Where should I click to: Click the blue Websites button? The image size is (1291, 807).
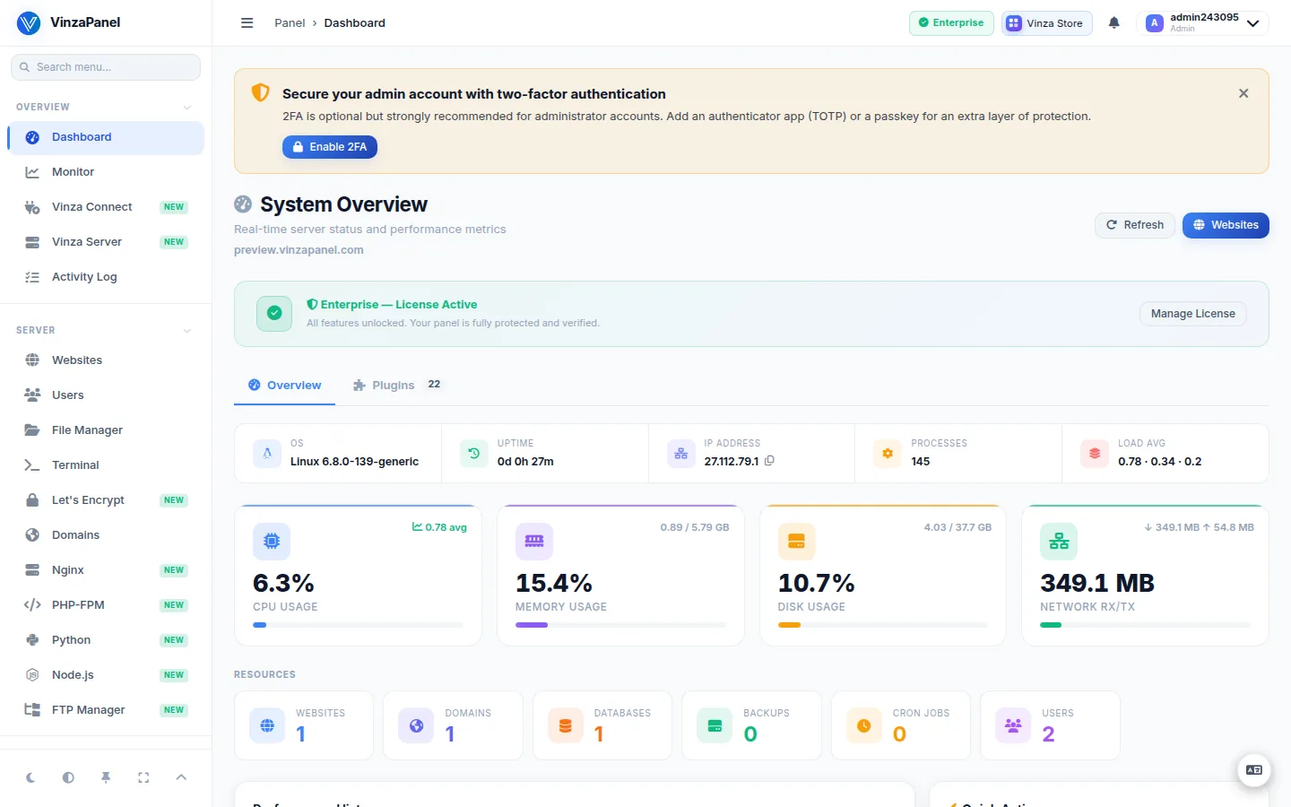point(1226,225)
